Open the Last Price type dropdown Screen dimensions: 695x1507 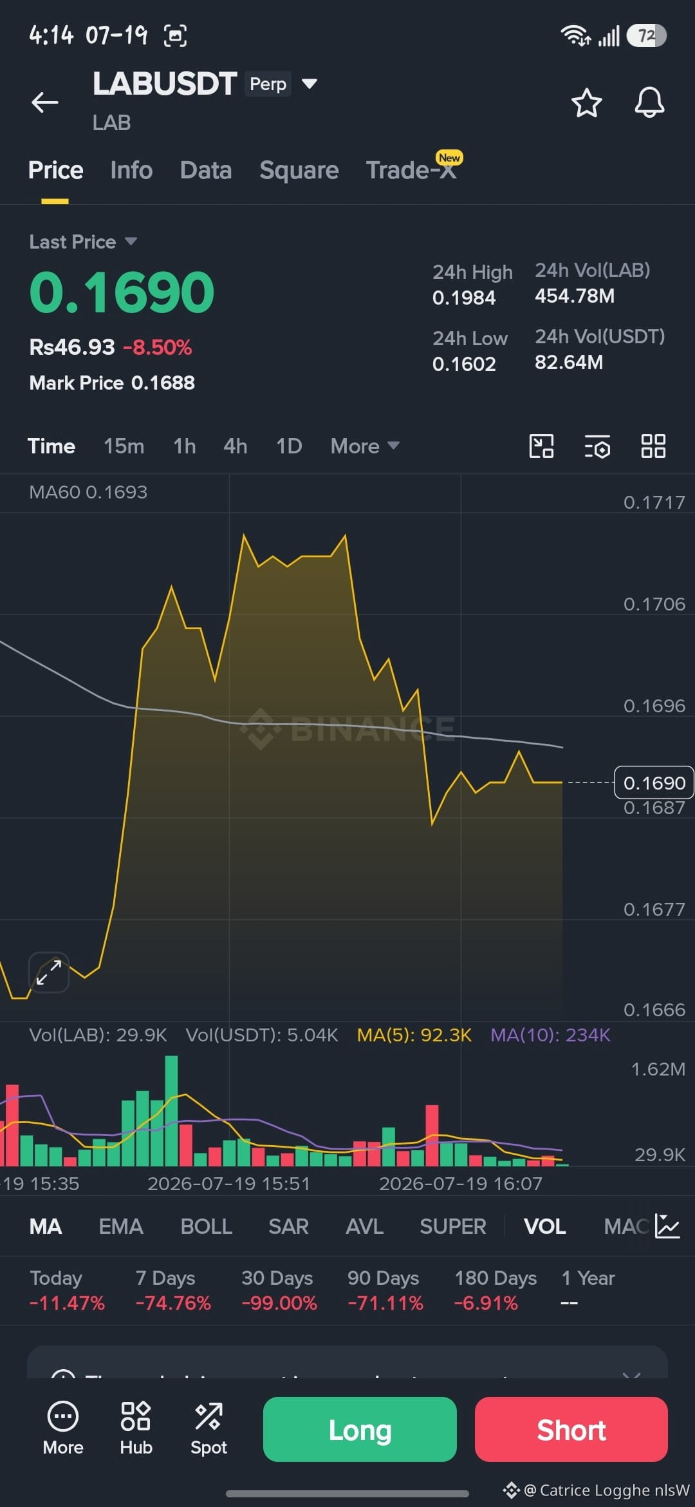click(x=83, y=242)
